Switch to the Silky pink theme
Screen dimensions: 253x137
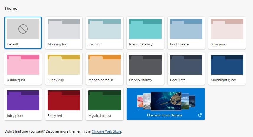pos(227,33)
